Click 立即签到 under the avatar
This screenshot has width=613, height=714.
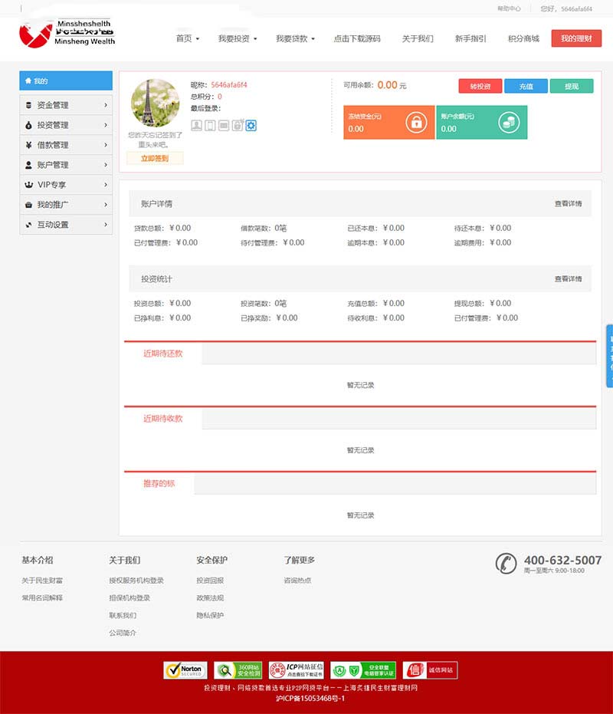tap(155, 159)
